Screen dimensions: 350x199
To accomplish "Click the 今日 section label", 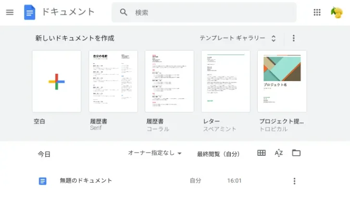I will 44,154.
